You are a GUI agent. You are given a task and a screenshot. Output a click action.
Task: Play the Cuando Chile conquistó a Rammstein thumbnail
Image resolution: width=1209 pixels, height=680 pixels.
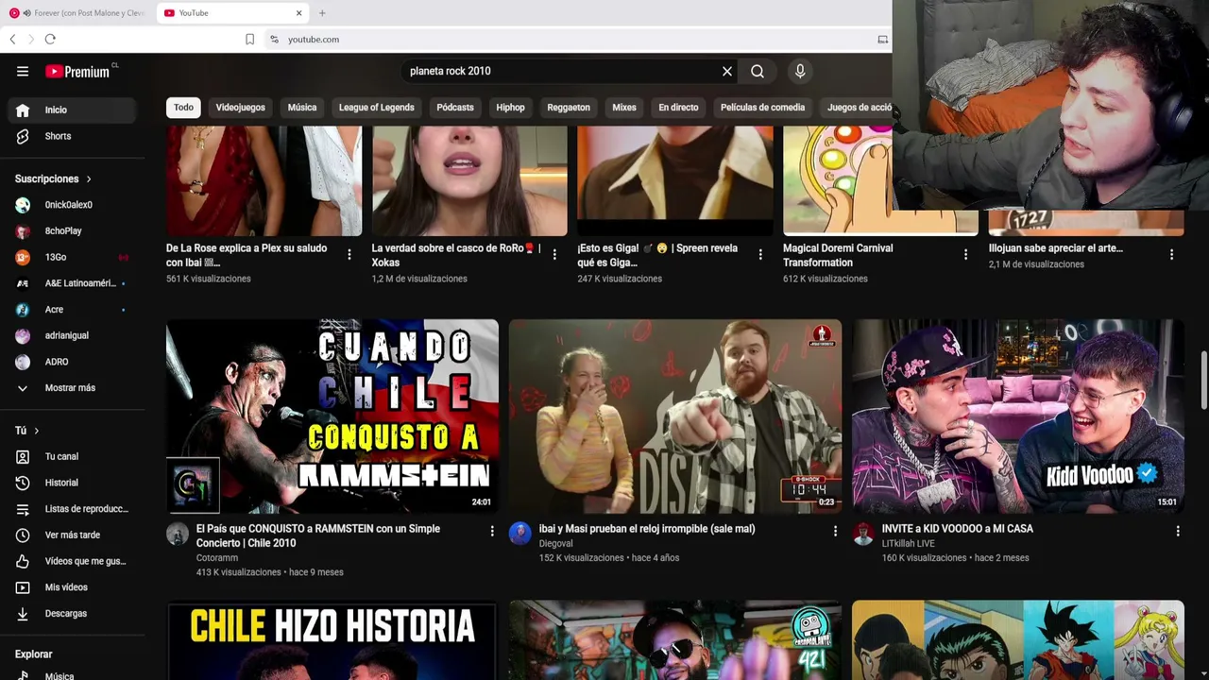point(332,416)
